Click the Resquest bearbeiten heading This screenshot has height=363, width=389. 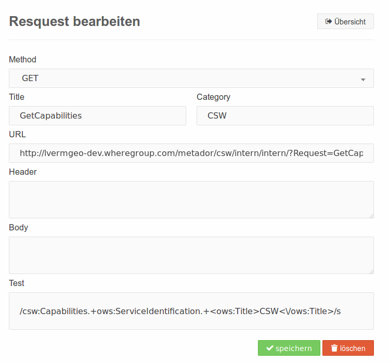click(x=75, y=21)
